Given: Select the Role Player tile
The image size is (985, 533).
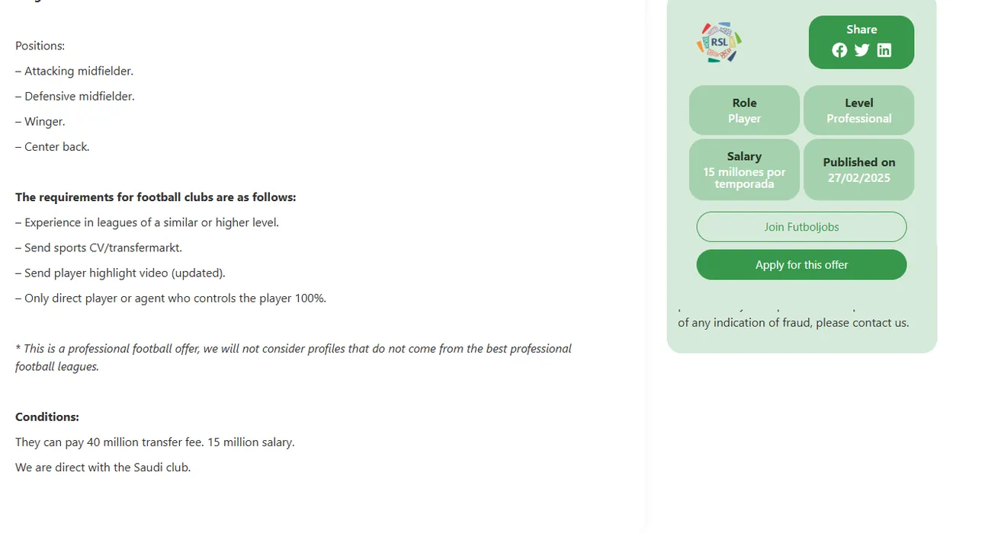Looking at the screenshot, I should click(744, 110).
